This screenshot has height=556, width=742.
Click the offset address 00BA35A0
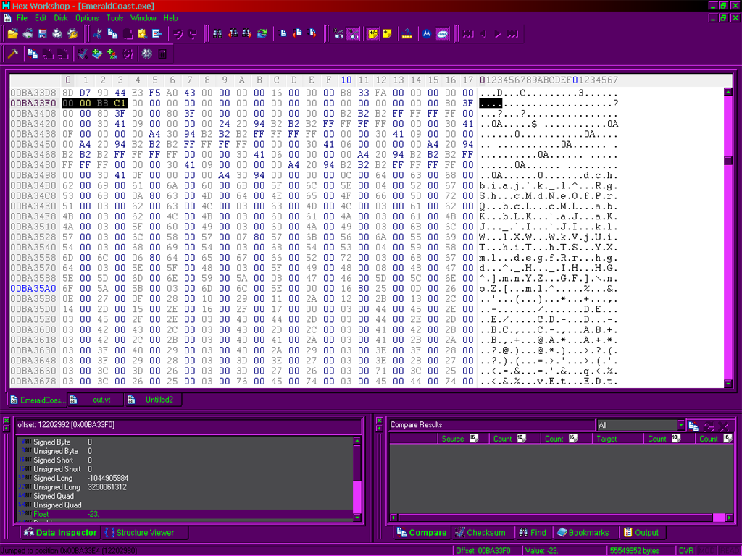33,288
